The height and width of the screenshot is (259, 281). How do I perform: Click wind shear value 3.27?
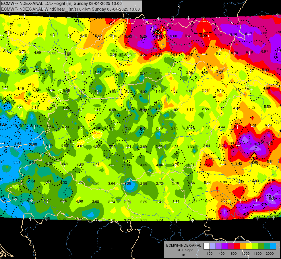6,69
